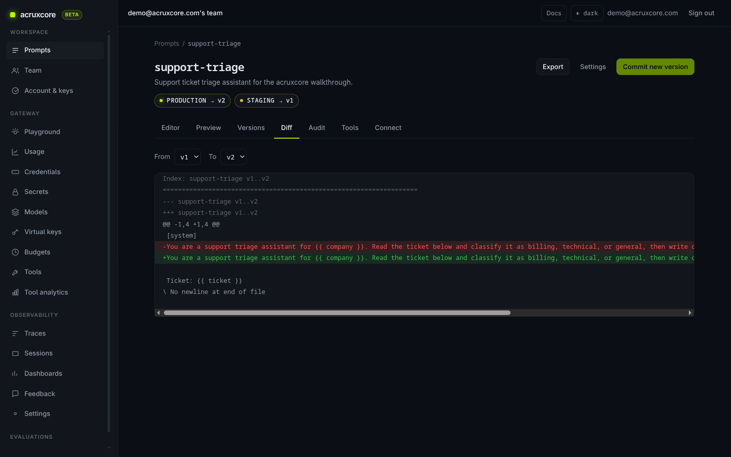The height and width of the screenshot is (457, 731).
Task: Click the acruxcore green logo square
Action: [x=13, y=15]
